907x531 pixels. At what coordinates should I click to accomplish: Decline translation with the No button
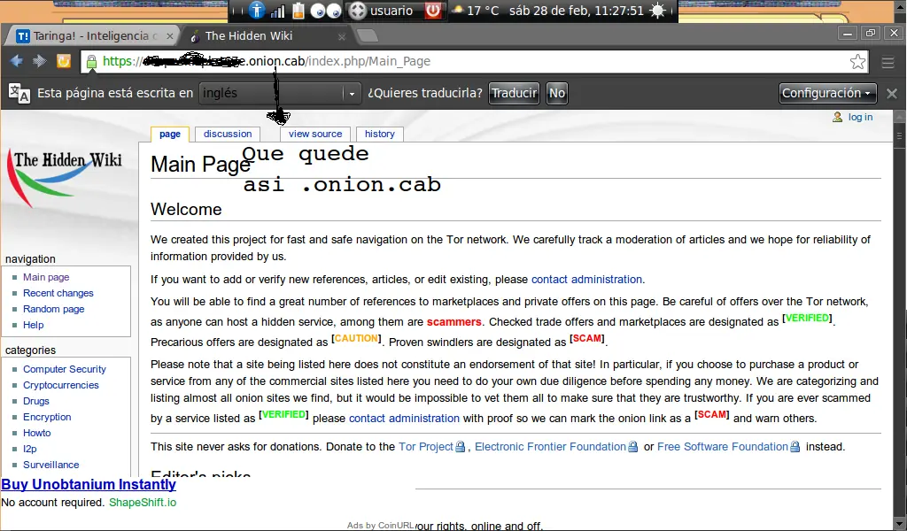point(557,93)
